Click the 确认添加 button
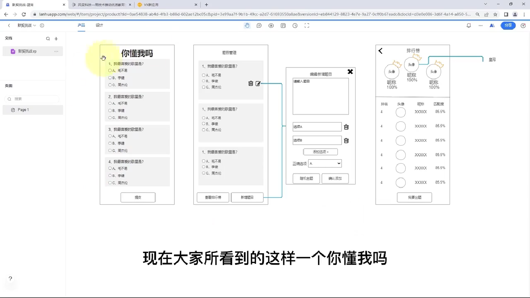The image size is (530, 298). pos(335,179)
